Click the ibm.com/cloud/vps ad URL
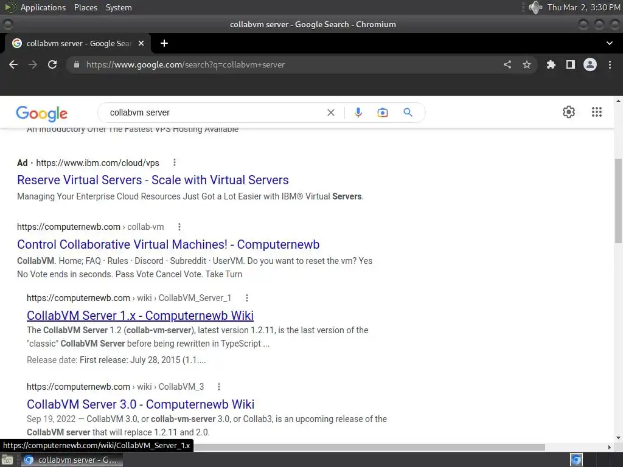The width and height of the screenshot is (623, 467). tap(97, 163)
